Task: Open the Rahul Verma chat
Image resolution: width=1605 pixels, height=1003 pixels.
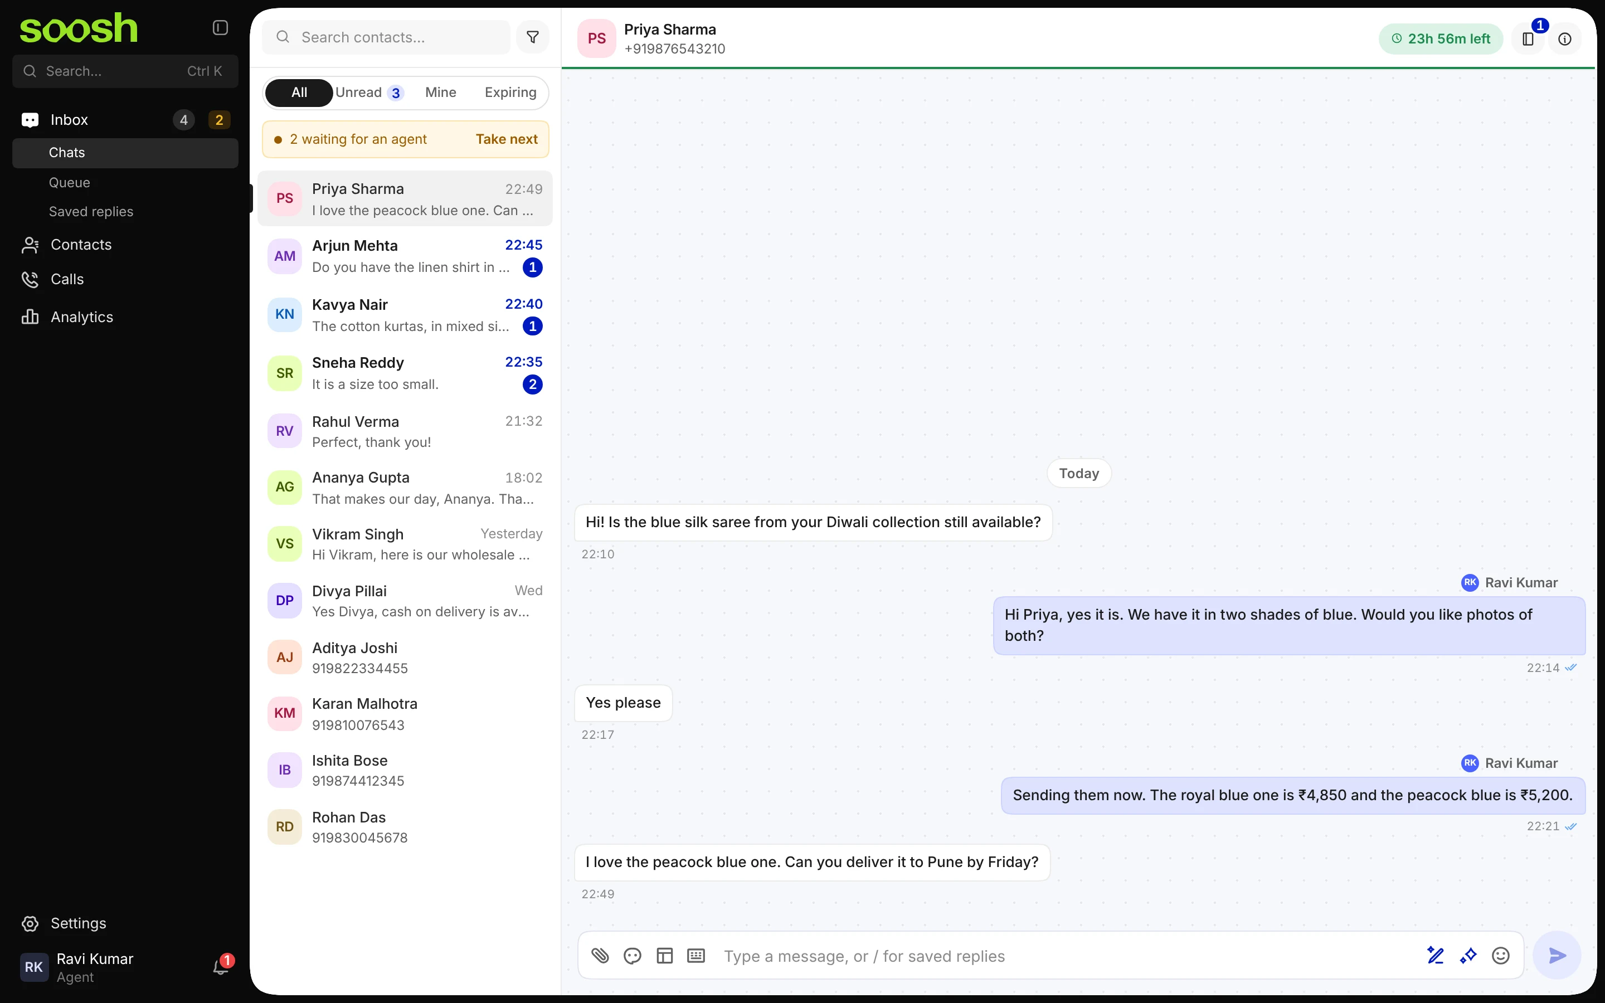Action: pyautogui.click(x=405, y=431)
